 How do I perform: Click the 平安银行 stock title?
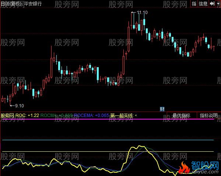[33, 4]
